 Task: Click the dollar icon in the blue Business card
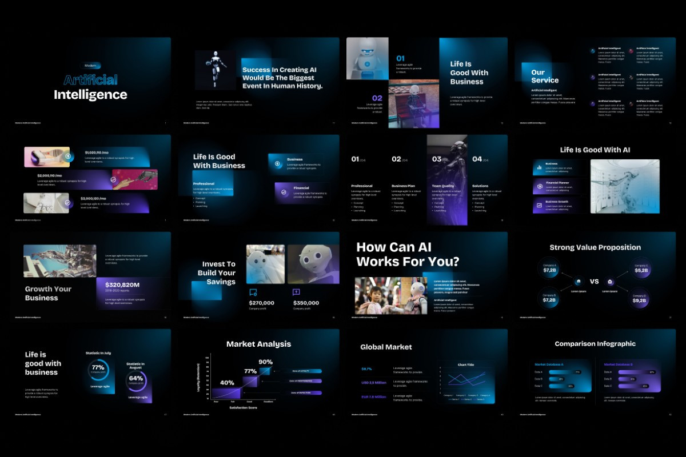tap(277, 163)
